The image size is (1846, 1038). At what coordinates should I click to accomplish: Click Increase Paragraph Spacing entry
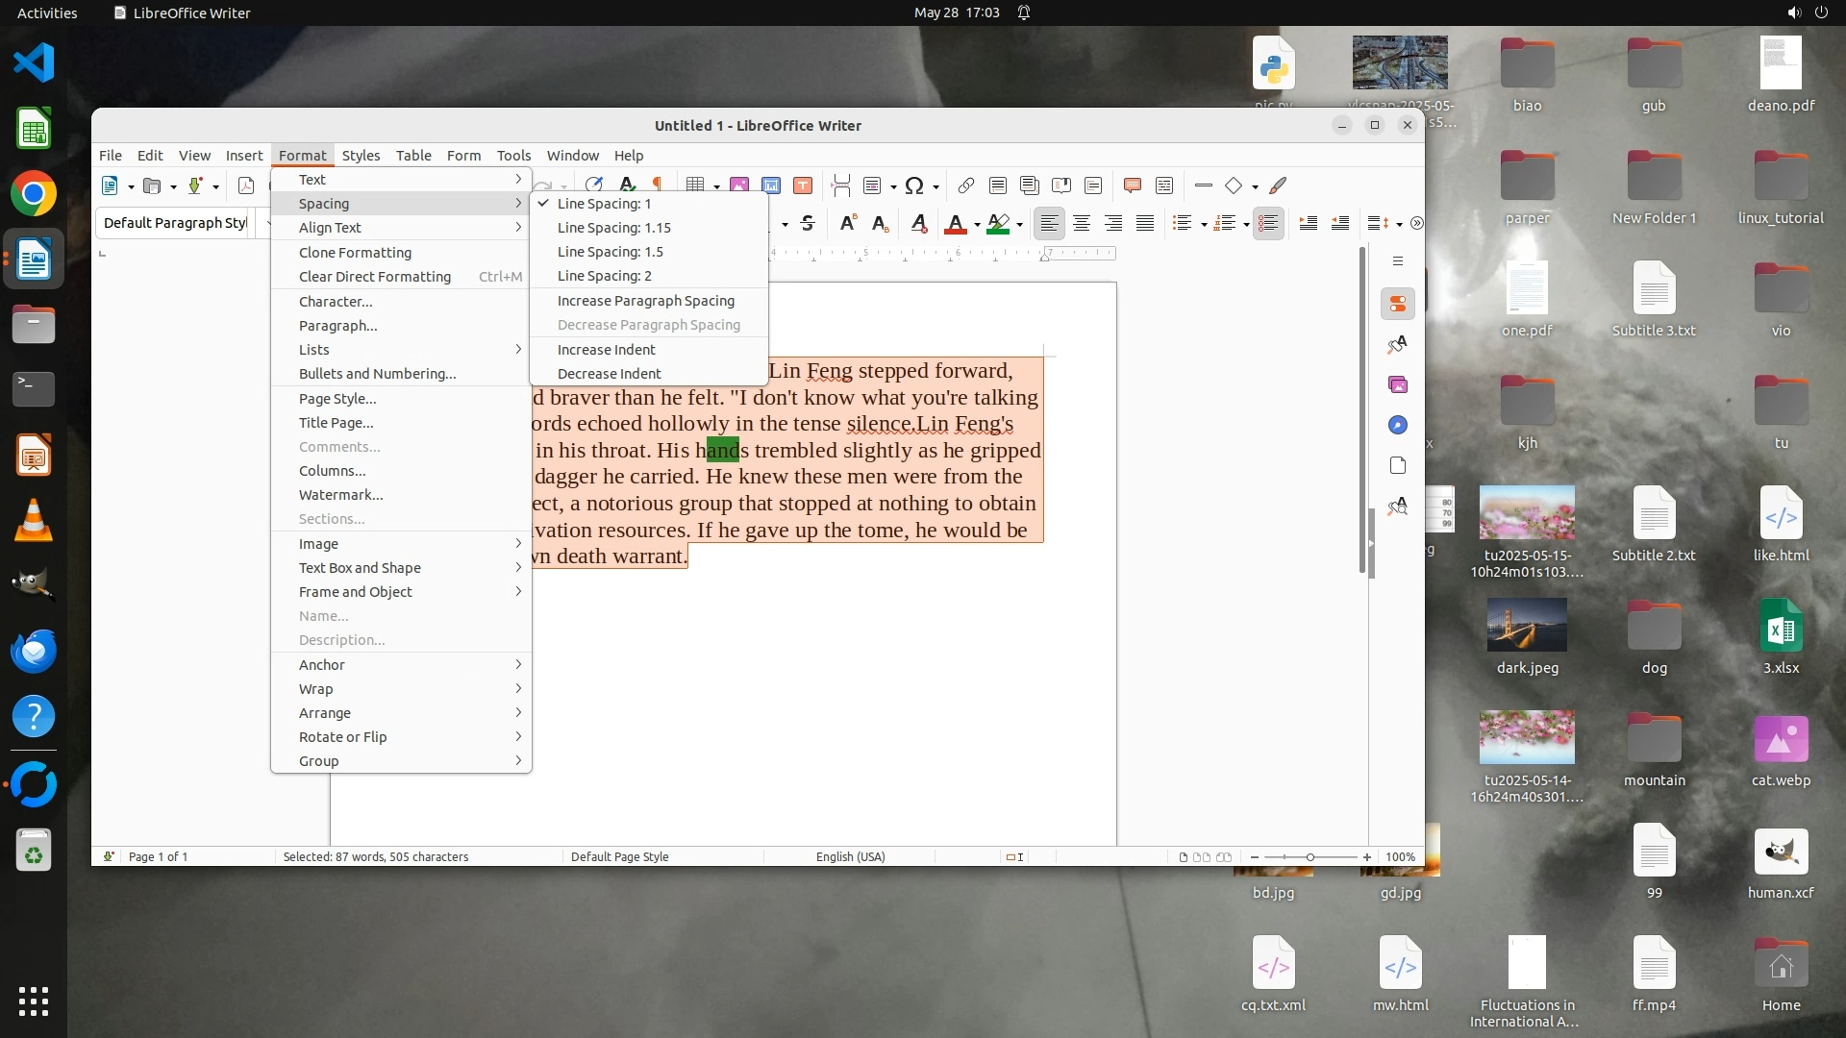(645, 301)
